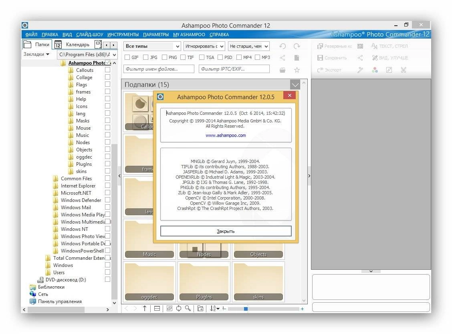Enable the JPG file type filter

146,57
